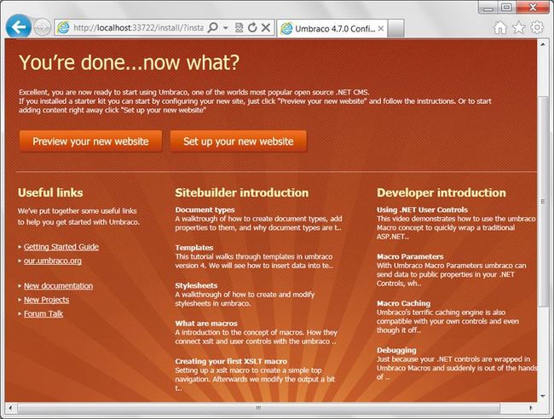Viewport: 554px width, 419px height.
Task: Click the vertical scrollbar down arrow
Action: 543,396
